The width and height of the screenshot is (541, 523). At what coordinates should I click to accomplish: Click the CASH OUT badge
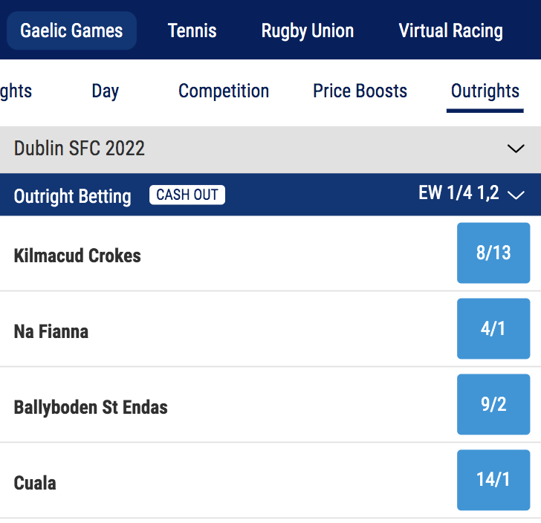tap(187, 195)
